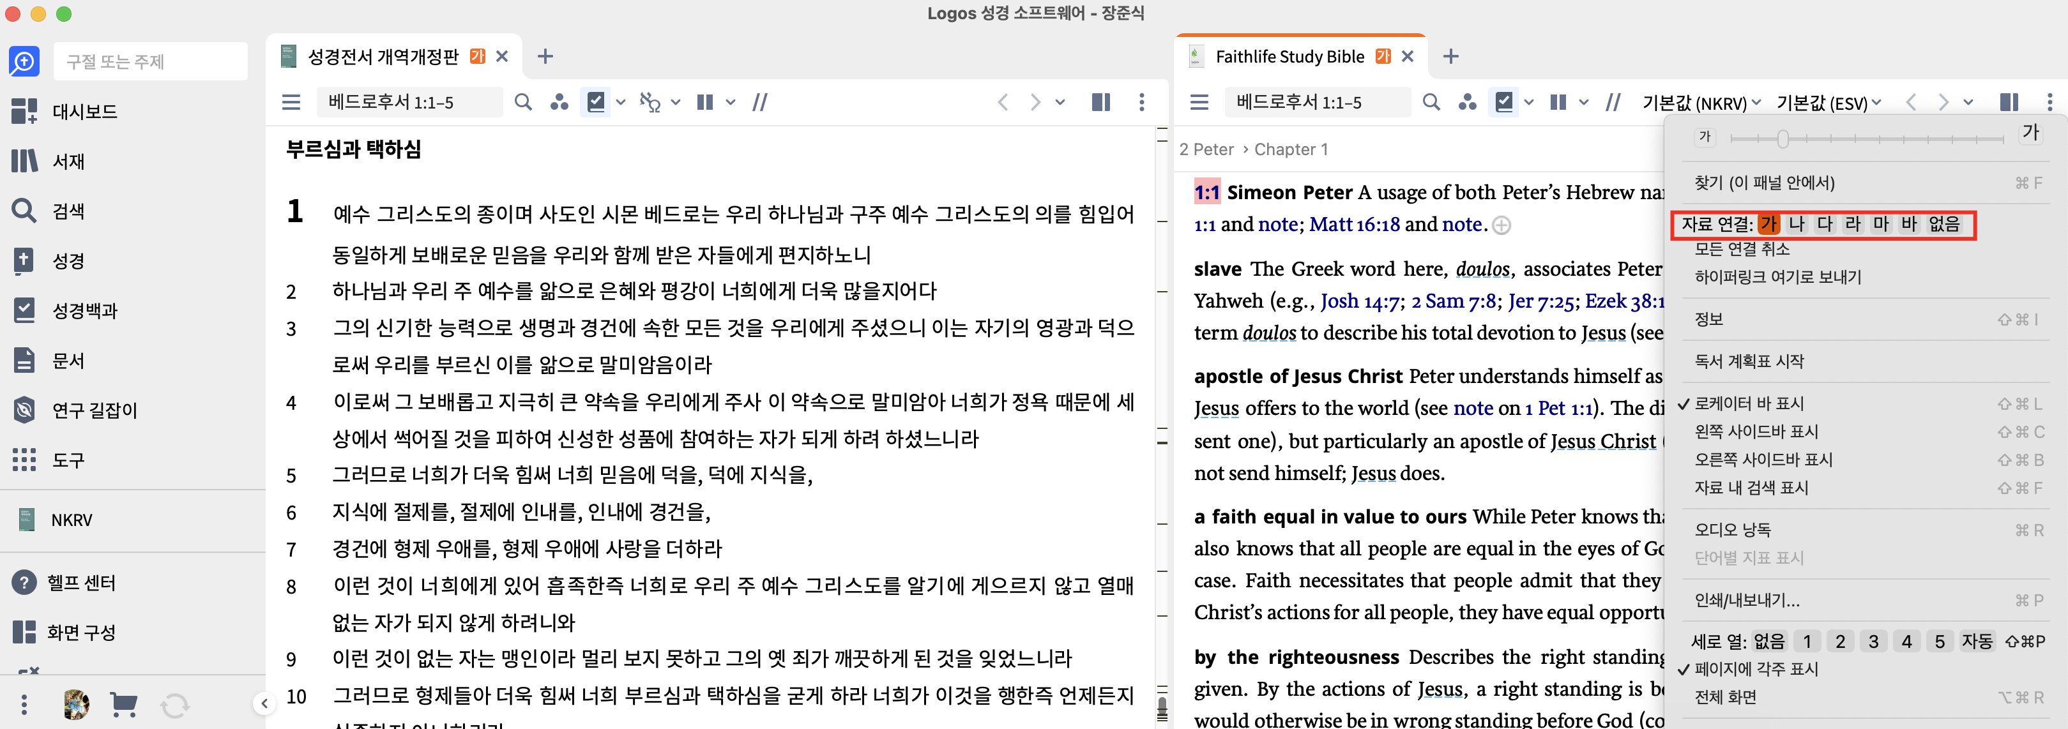Expand the parallel resources dropdown in the 개역개정판 panel
Viewport: 2068px width, 729px height.
point(730,102)
